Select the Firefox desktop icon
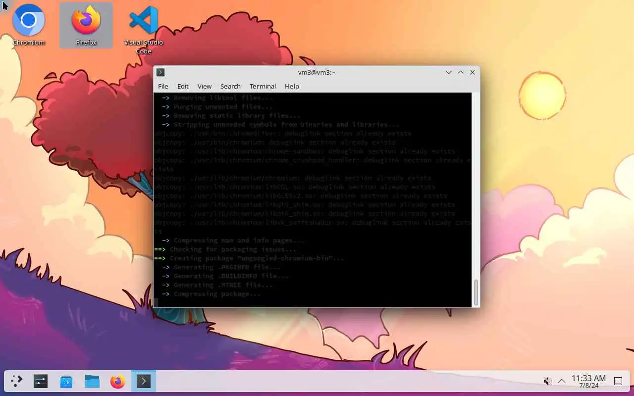Viewport: 634px width, 396px height. click(x=86, y=25)
